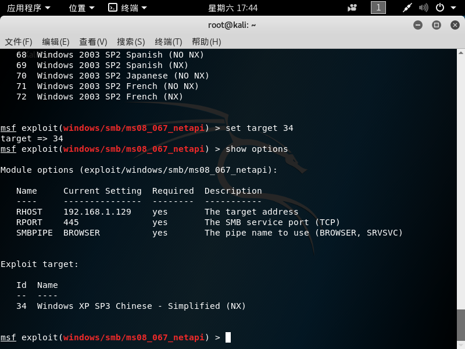
Task: Click the root@kali: ~ window title
Action: [232, 25]
